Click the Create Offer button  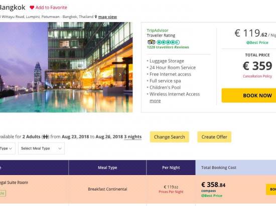click(x=214, y=136)
